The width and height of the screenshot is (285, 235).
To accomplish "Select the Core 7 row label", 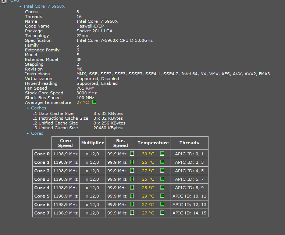I will pos(42,213).
